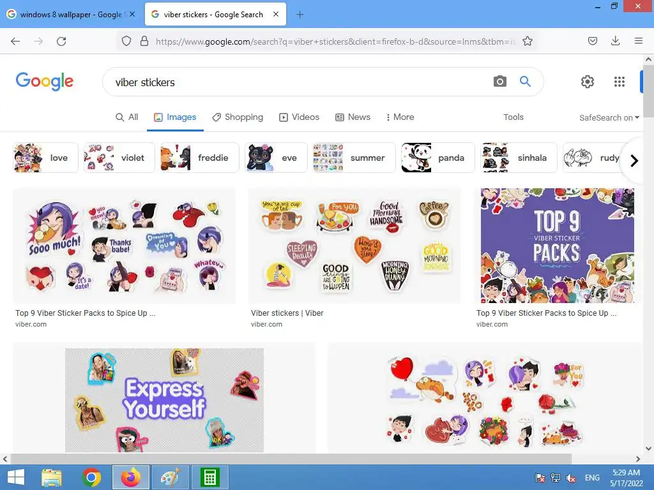
Task: Click the volume muted tray icon
Action: (x=570, y=478)
